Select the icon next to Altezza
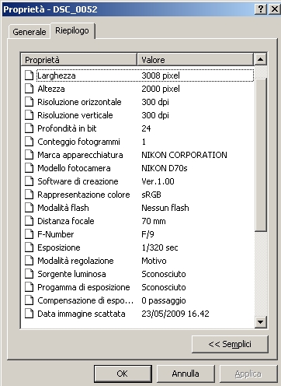281x386 pixels. tap(29, 89)
